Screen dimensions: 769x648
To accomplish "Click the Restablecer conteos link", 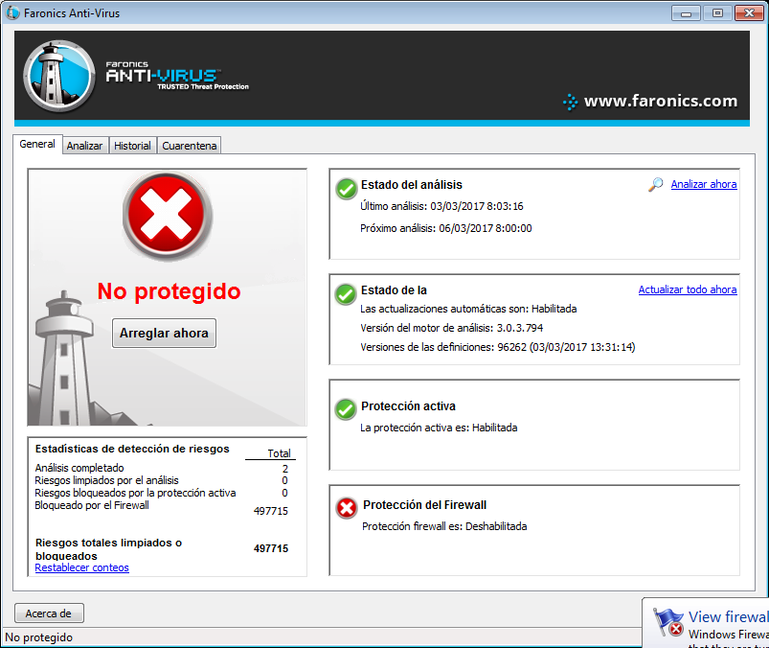I will coord(82,567).
